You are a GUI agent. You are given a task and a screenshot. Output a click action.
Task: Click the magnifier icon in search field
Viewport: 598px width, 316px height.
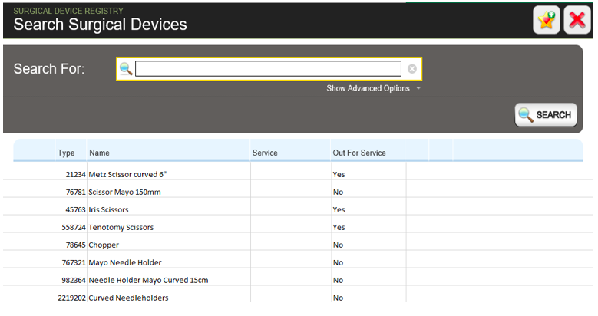click(126, 69)
